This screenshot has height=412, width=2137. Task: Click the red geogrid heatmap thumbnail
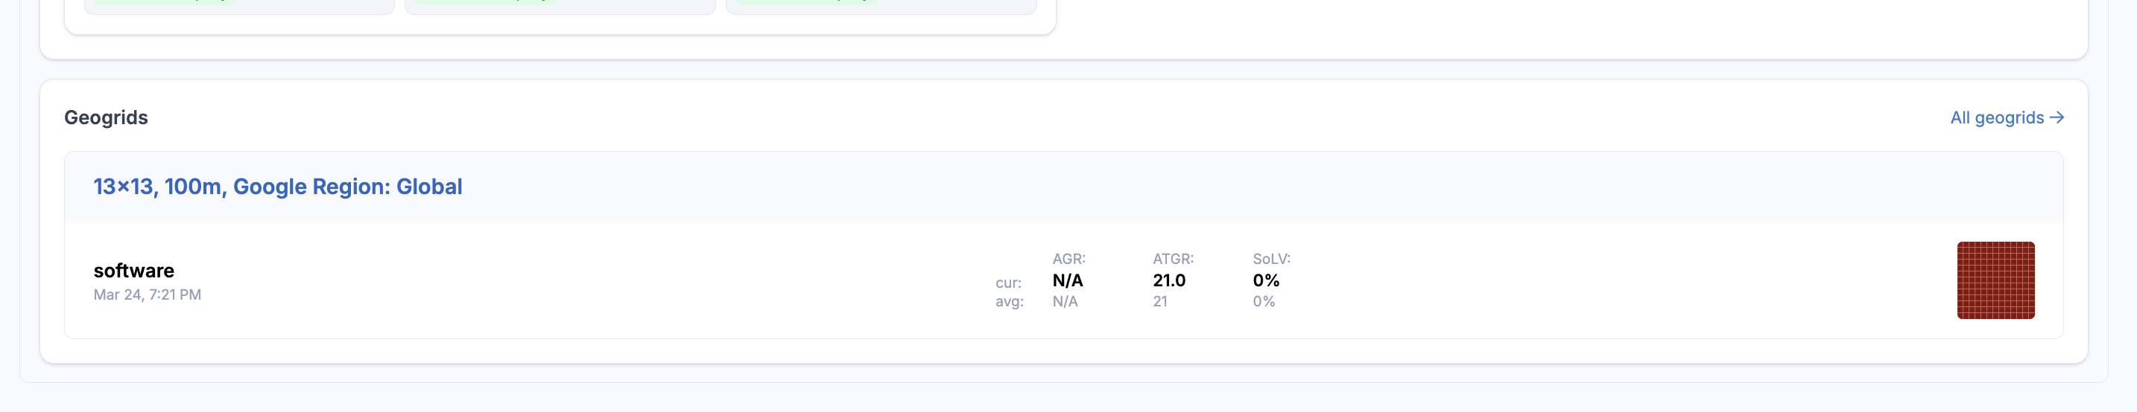1995,280
